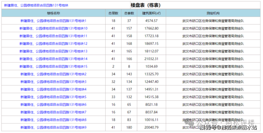Open building link ending 地块1
The image size is (263, 133).
click(53, 21)
